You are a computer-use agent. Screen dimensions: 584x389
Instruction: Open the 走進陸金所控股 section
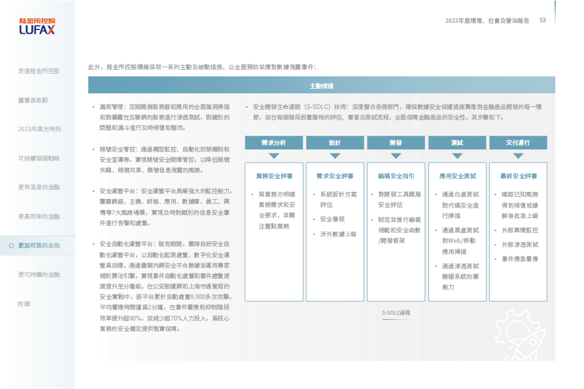39,70
